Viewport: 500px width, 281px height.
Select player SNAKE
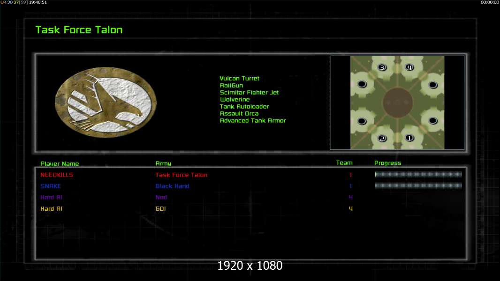(x=50, y=186)
